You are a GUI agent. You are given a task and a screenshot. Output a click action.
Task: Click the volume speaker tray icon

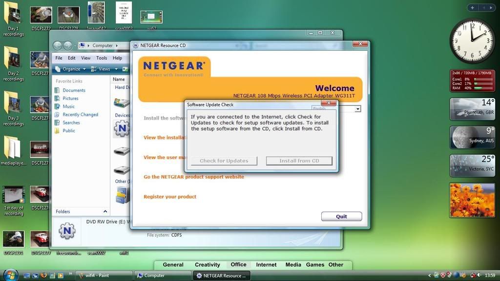[479, 275]
